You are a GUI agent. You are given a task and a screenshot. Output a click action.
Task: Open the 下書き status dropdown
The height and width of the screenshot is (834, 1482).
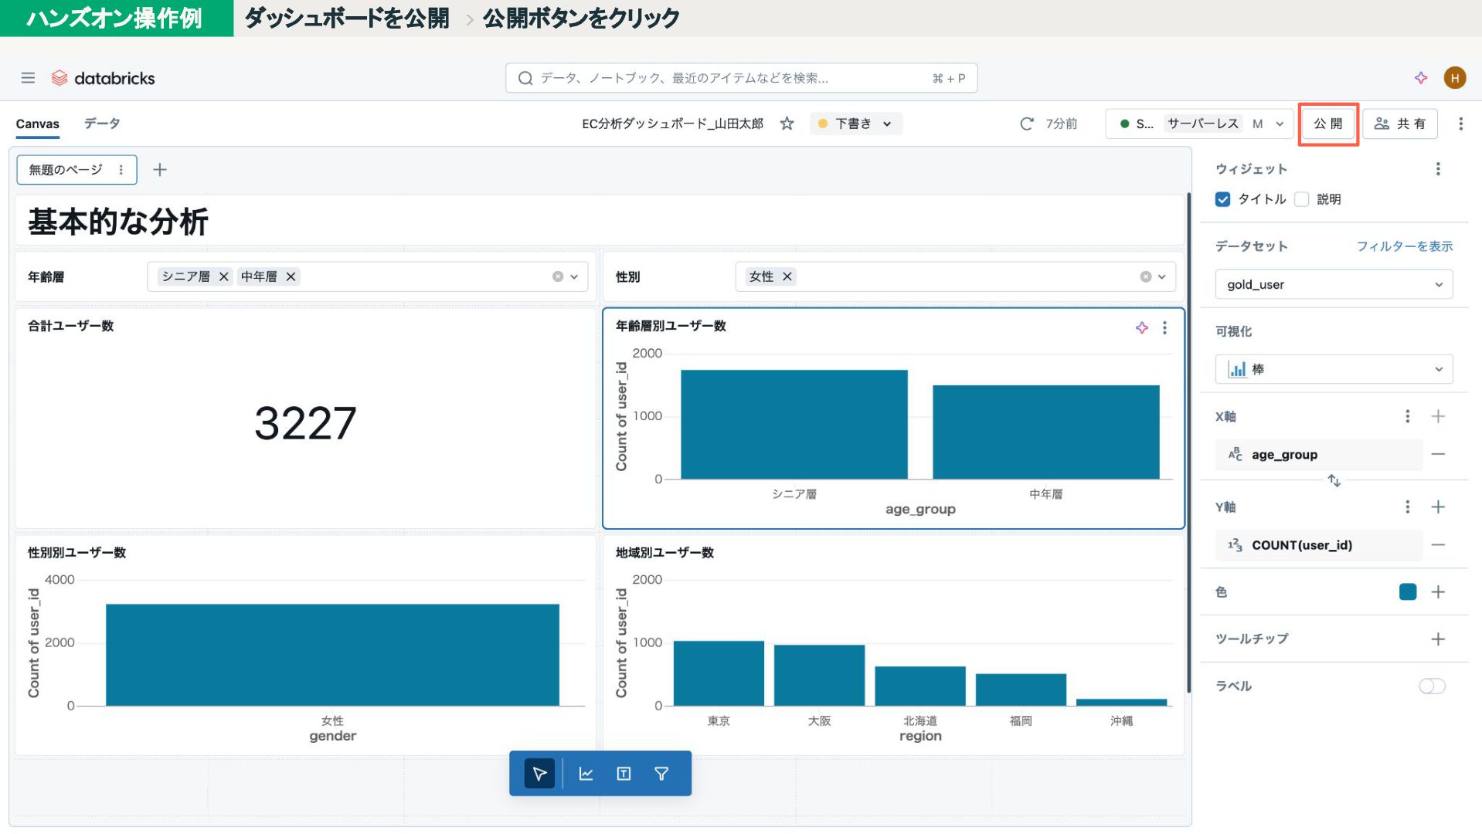pyautogui.click(x=855, y=124)
